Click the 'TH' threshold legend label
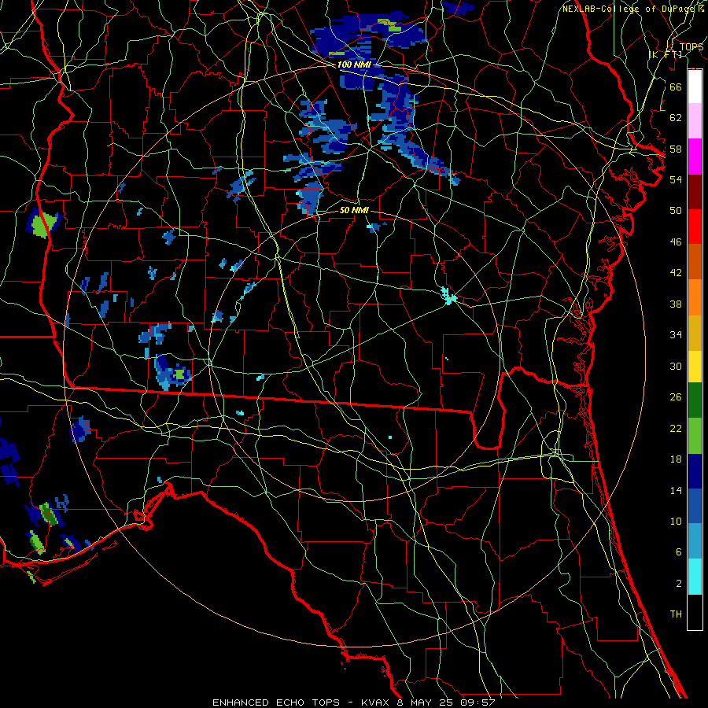This screenshot has height=708, width=708. 676,614
